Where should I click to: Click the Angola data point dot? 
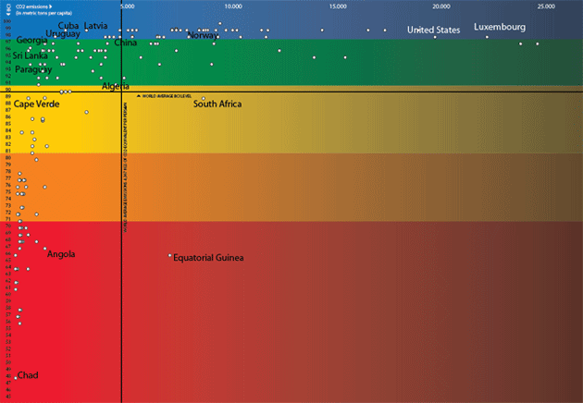coord(44,248)
